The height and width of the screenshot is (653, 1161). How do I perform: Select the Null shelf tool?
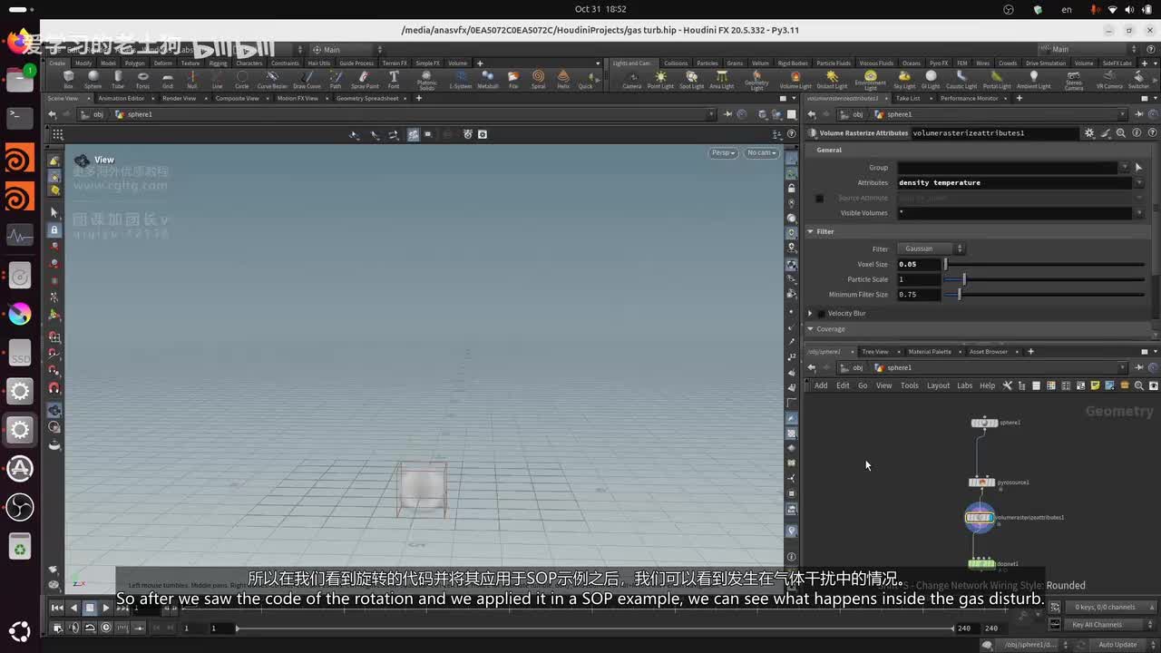[x=192, y=80]
